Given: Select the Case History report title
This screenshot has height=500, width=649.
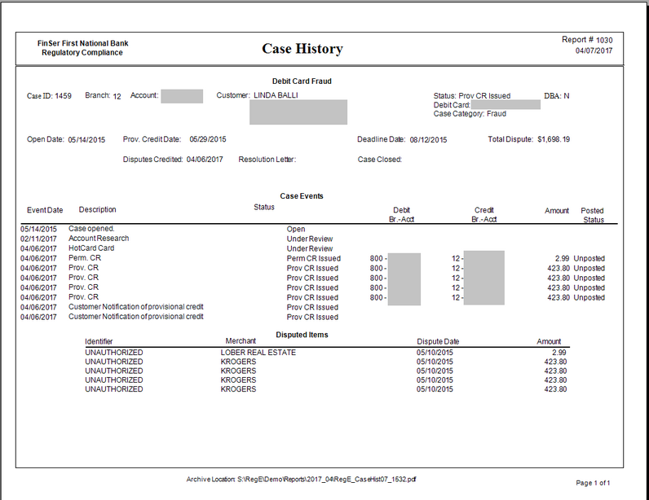Looking at the screenshot, I should [302, 49].
